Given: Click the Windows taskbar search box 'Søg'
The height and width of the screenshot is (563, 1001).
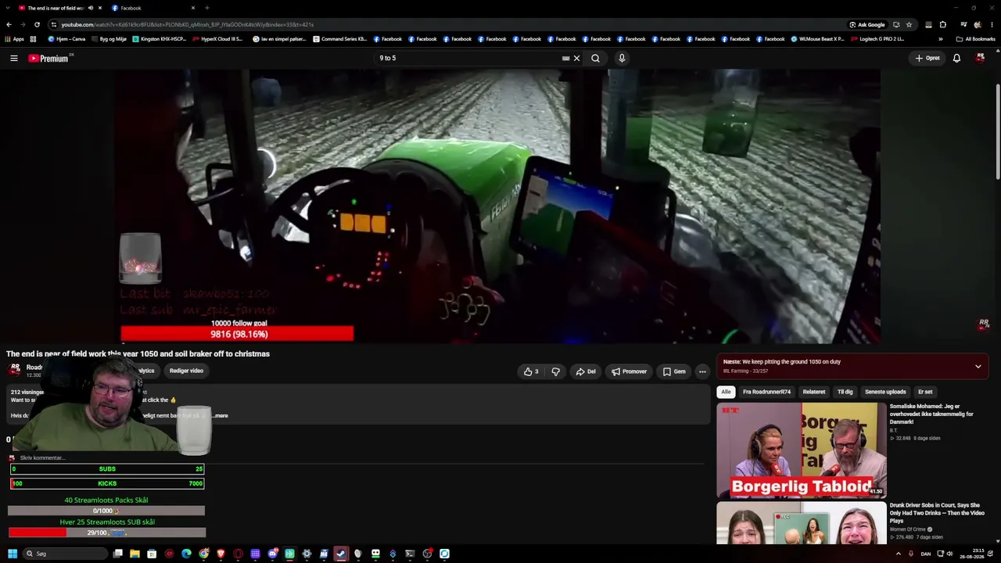Looking at the screenshot, I should [x=66, y=554].
